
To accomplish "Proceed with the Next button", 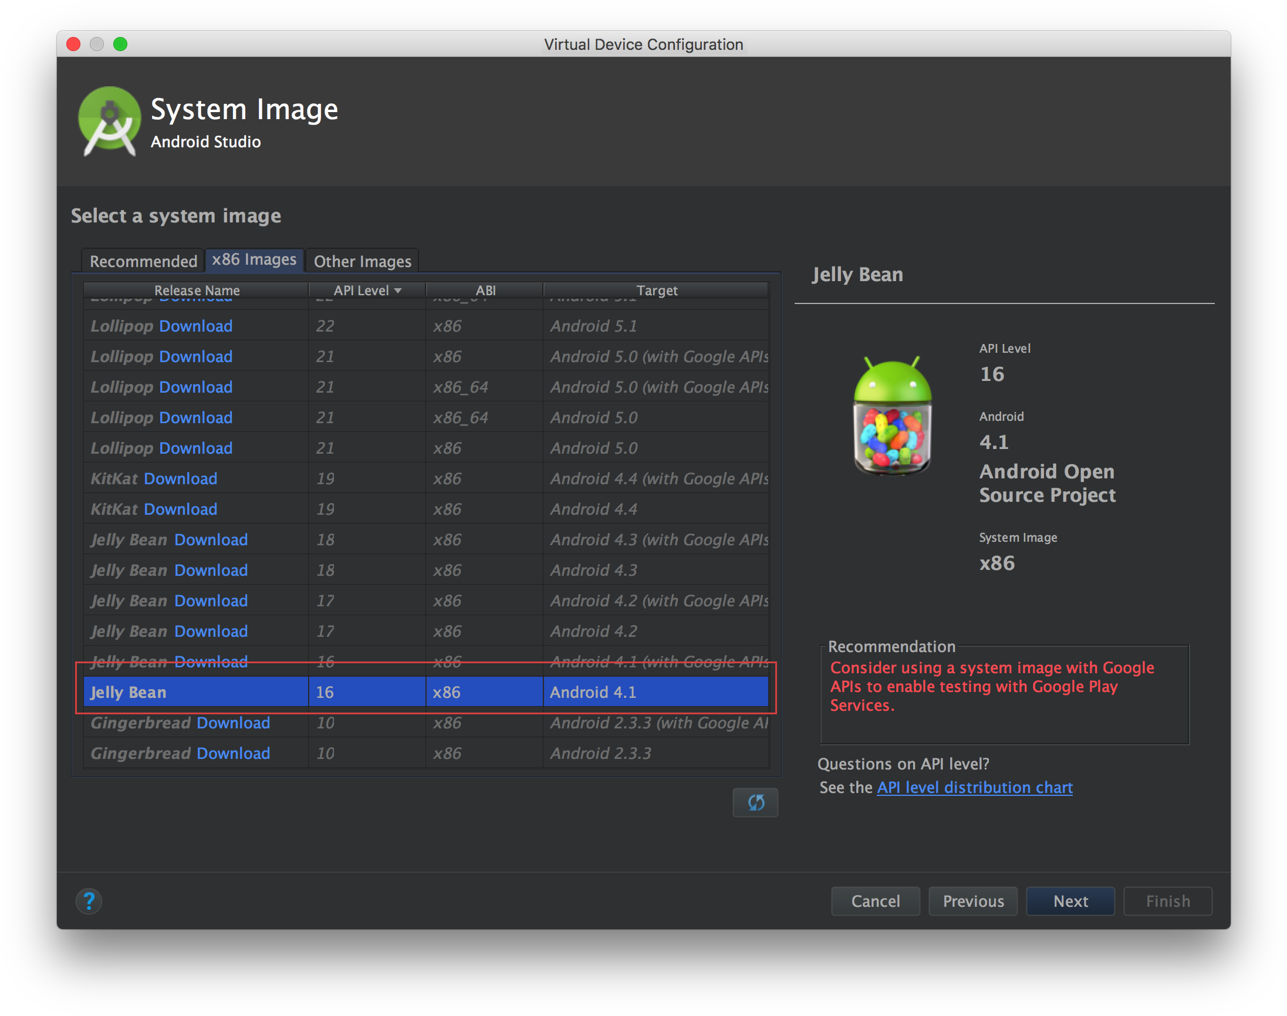I will 1070,900.
